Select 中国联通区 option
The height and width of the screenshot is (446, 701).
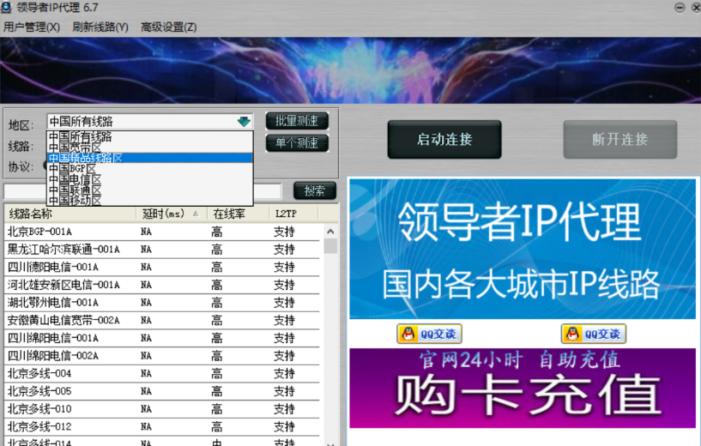(150, 190)
